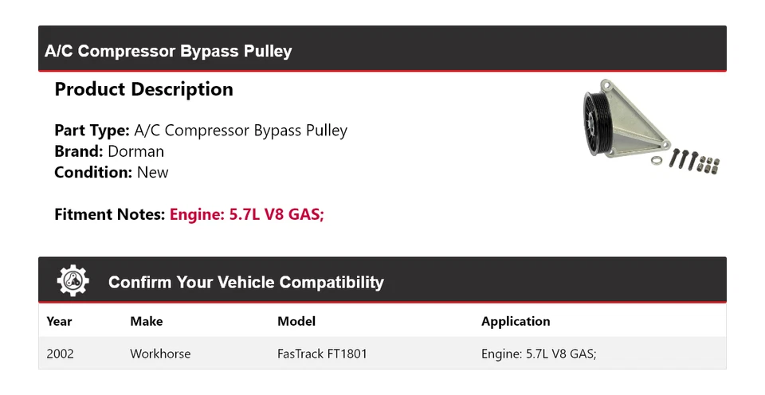Viewport: 765px width, 395px height.
Task: Select the Workhorse make cell
Action: coord(160,354)
